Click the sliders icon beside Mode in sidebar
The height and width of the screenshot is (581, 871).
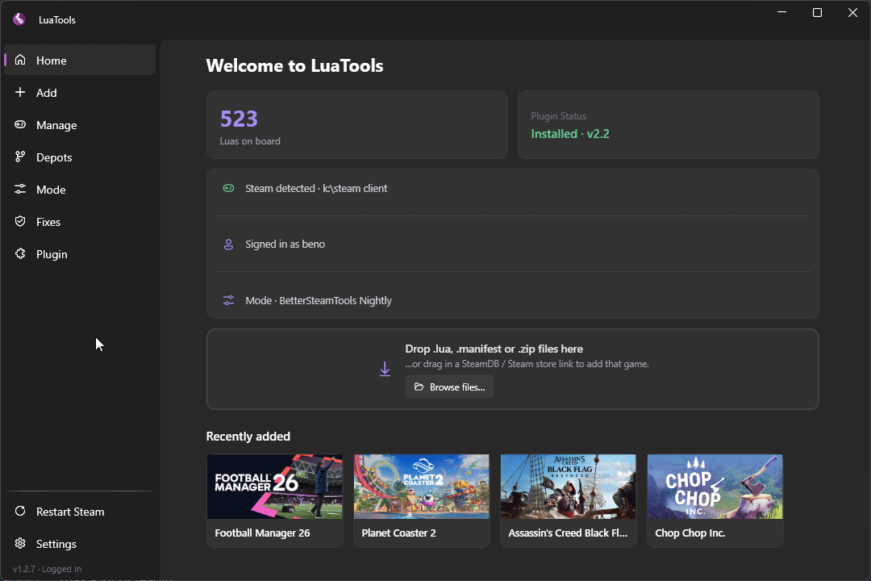coord(20,189)
